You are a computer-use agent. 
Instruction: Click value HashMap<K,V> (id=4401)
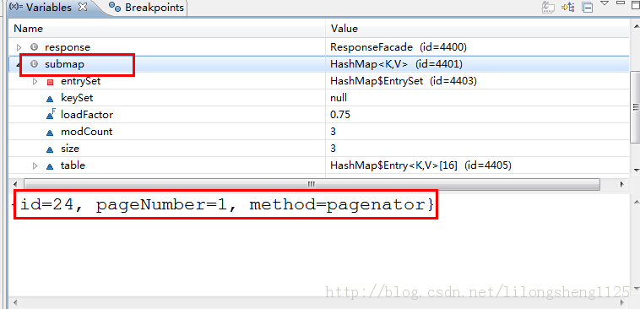pyautogui.click(x=396, y=64)
